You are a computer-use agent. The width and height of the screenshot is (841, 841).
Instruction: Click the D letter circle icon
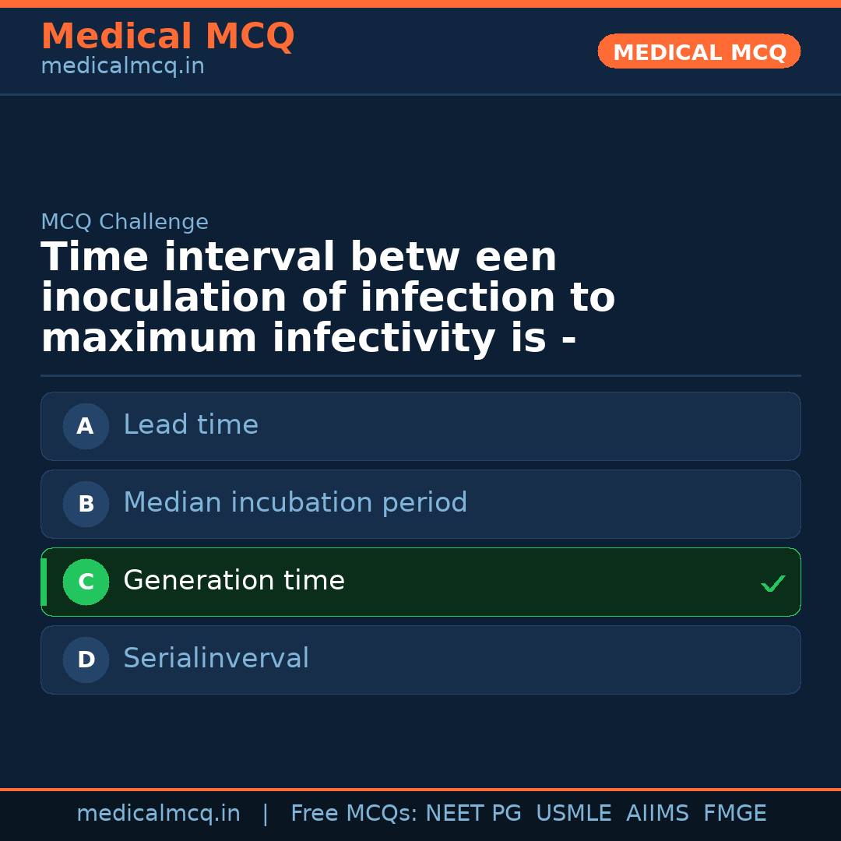pos(86,660)
